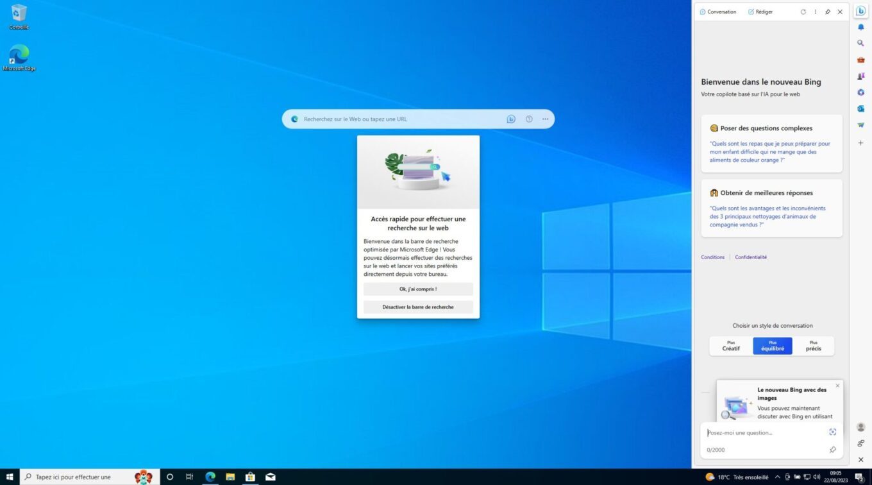Click Désactiver la barre de recherche button
This screenshot has width=872, height=485.
pos(418,307)
